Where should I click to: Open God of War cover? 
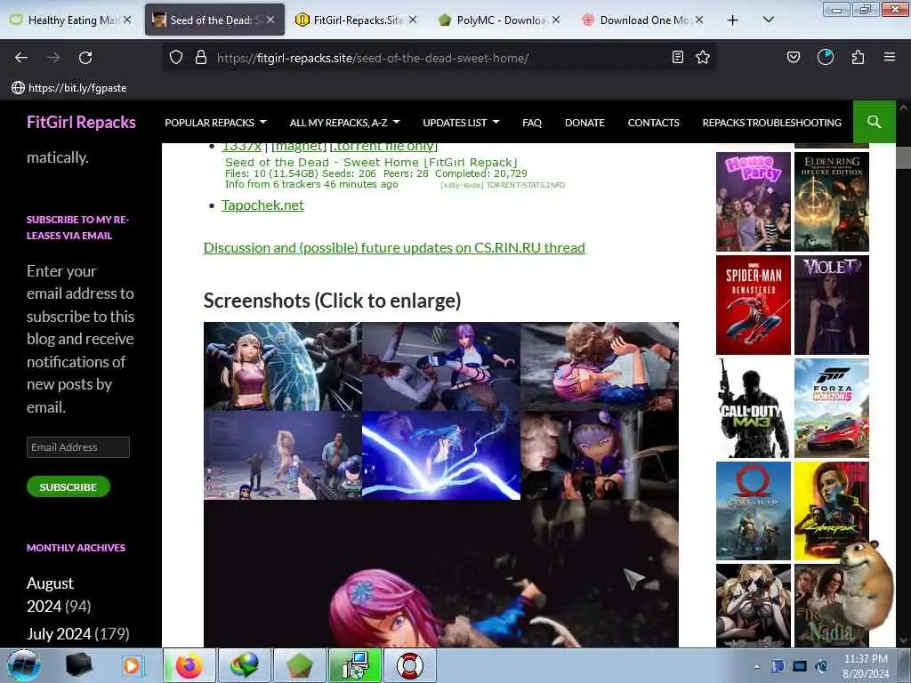753,511
